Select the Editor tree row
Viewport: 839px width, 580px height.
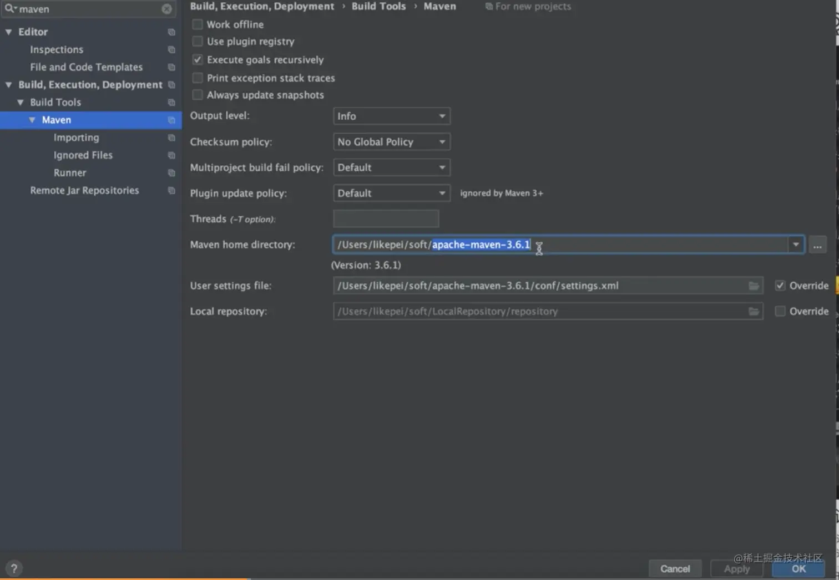pyautogui.click(x=90, y=32)
